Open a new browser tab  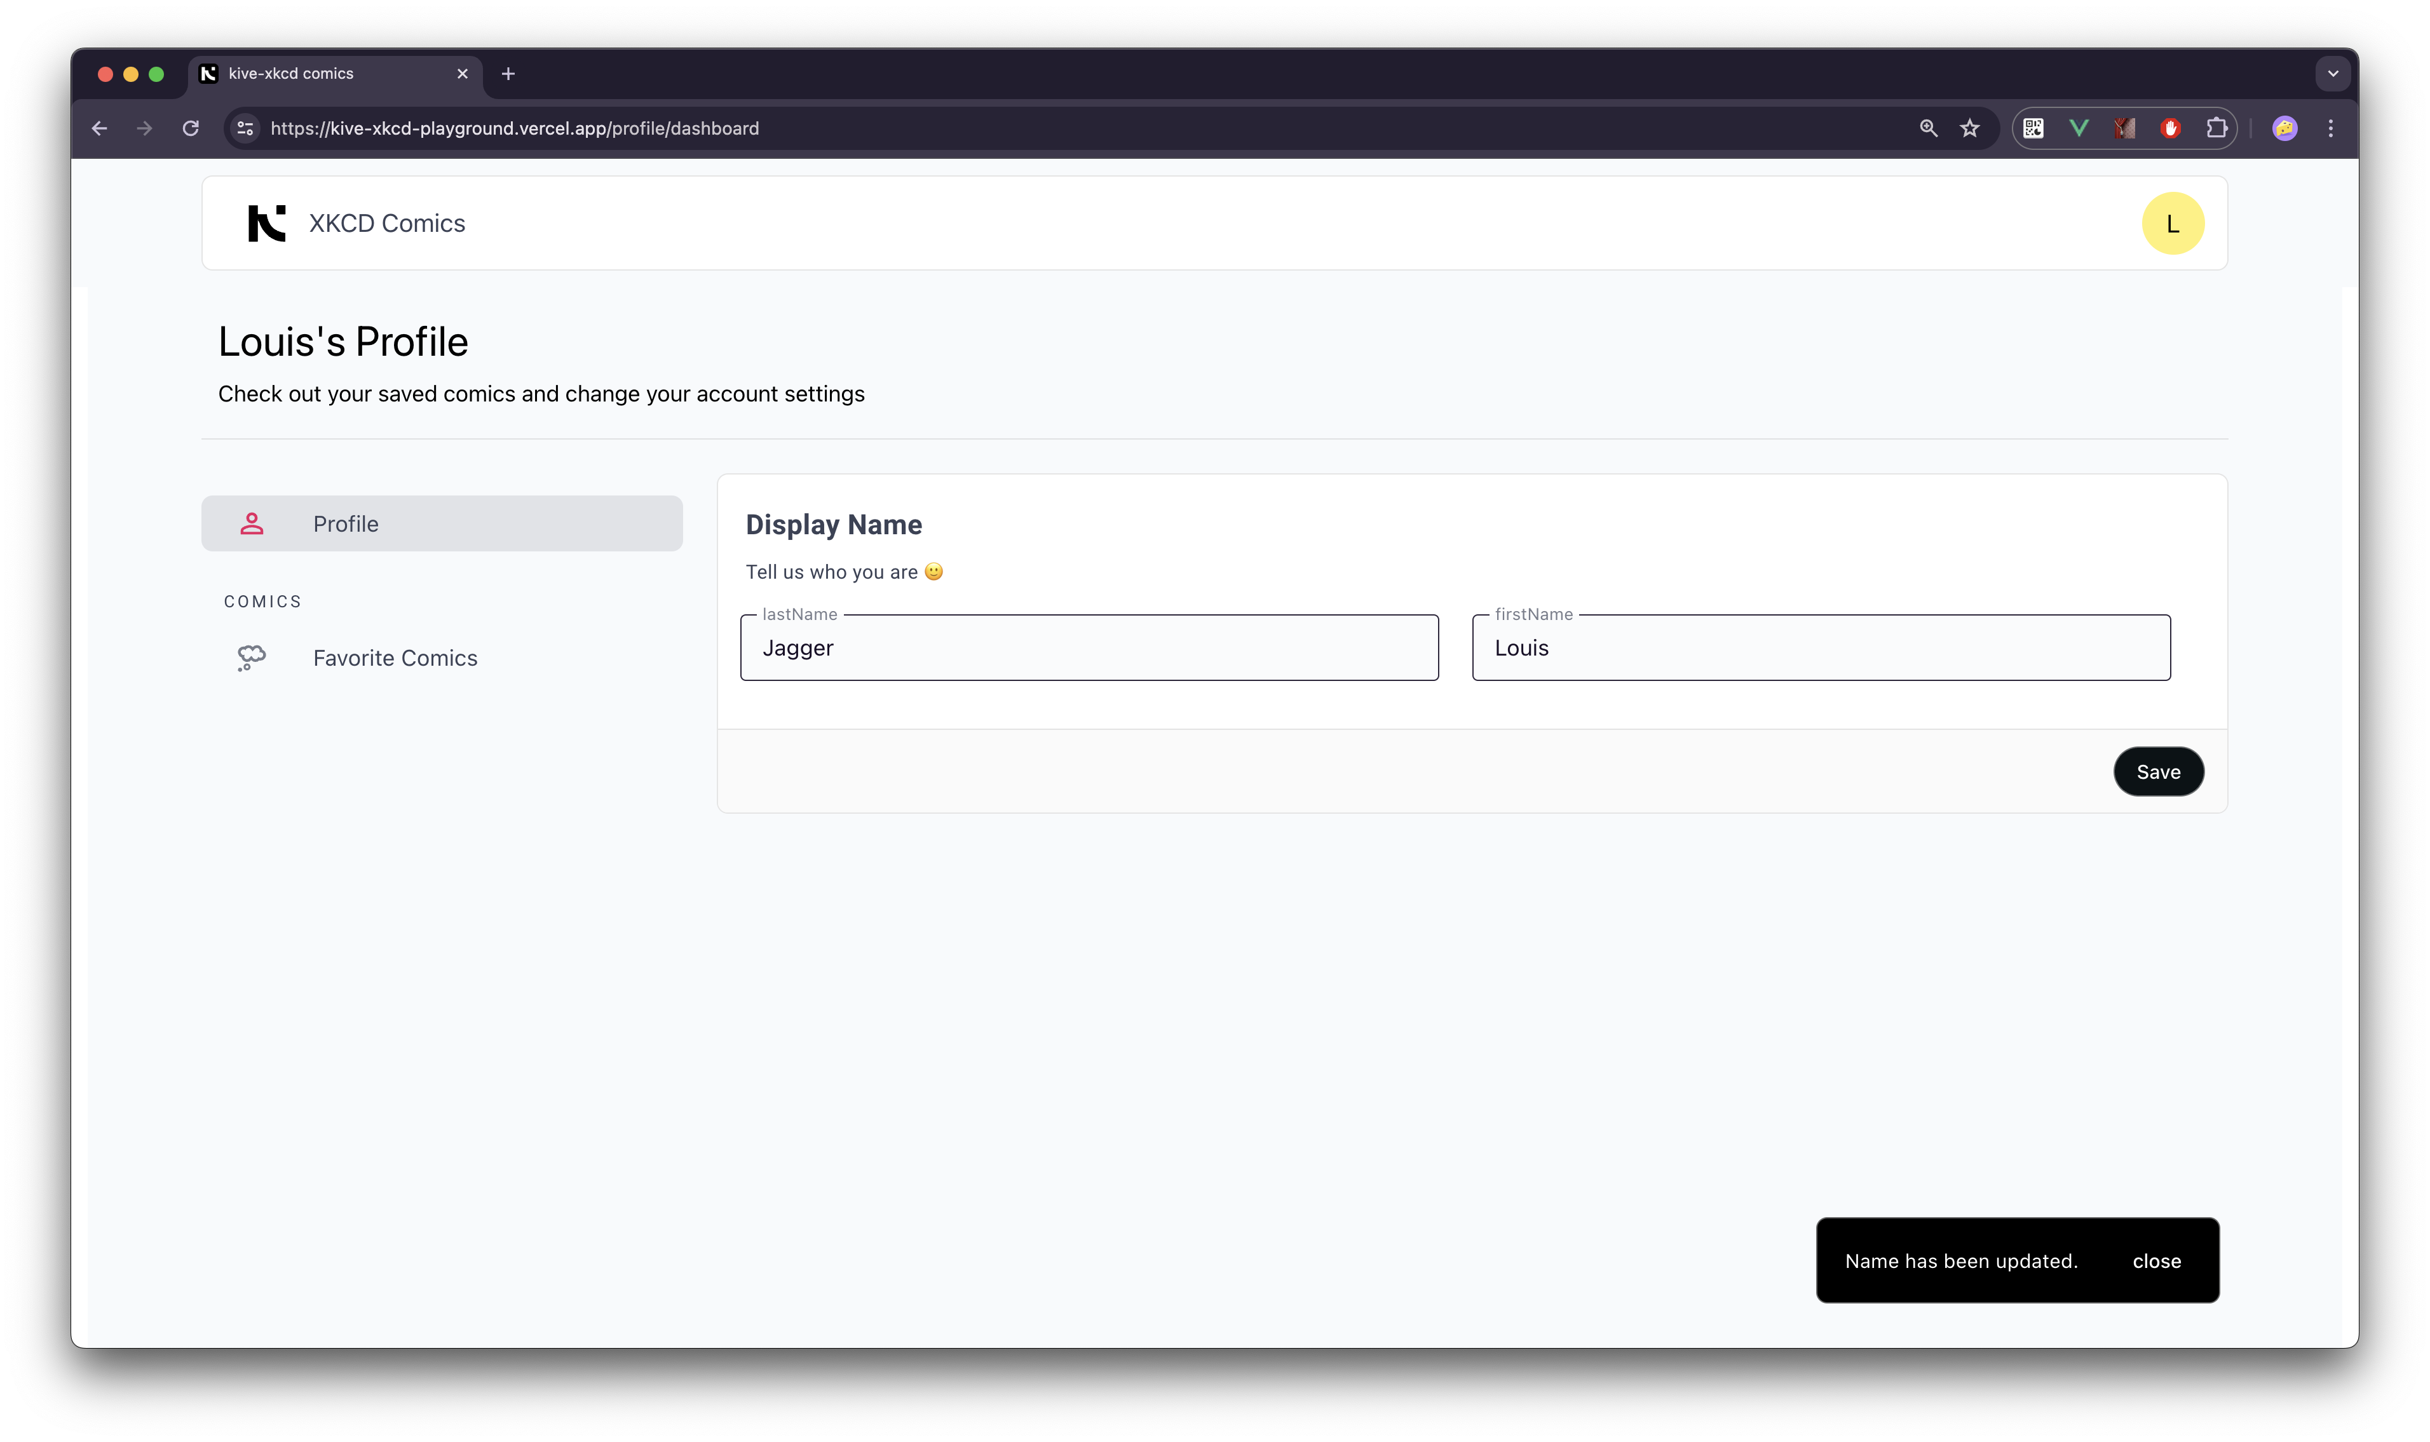(x=508, y=74)
